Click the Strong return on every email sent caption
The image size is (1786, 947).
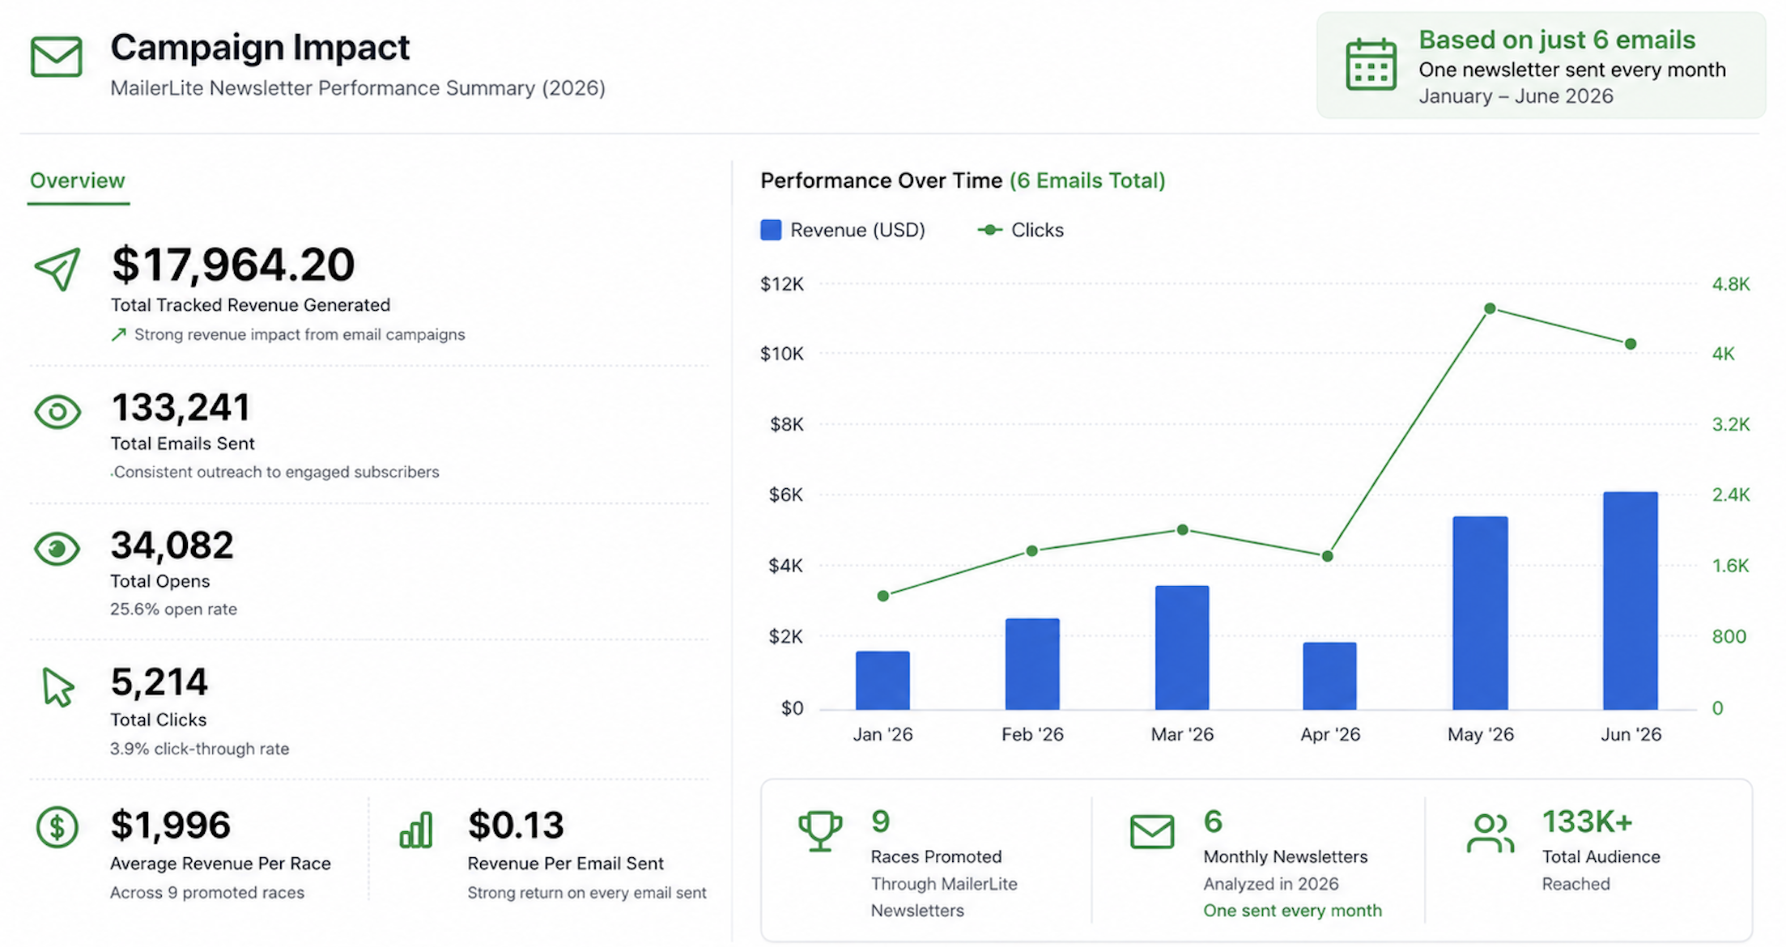point(587,892)
